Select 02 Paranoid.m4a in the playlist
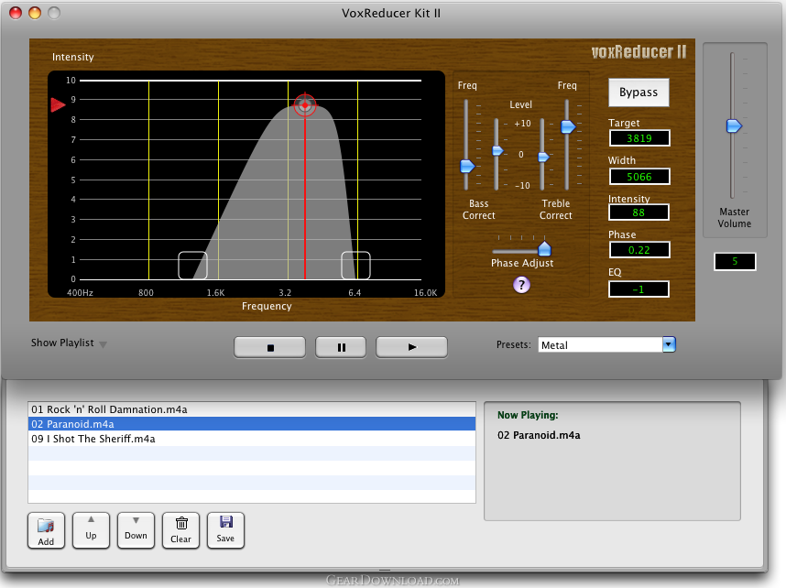Screen dimensions: 786x588 (252, 424)
